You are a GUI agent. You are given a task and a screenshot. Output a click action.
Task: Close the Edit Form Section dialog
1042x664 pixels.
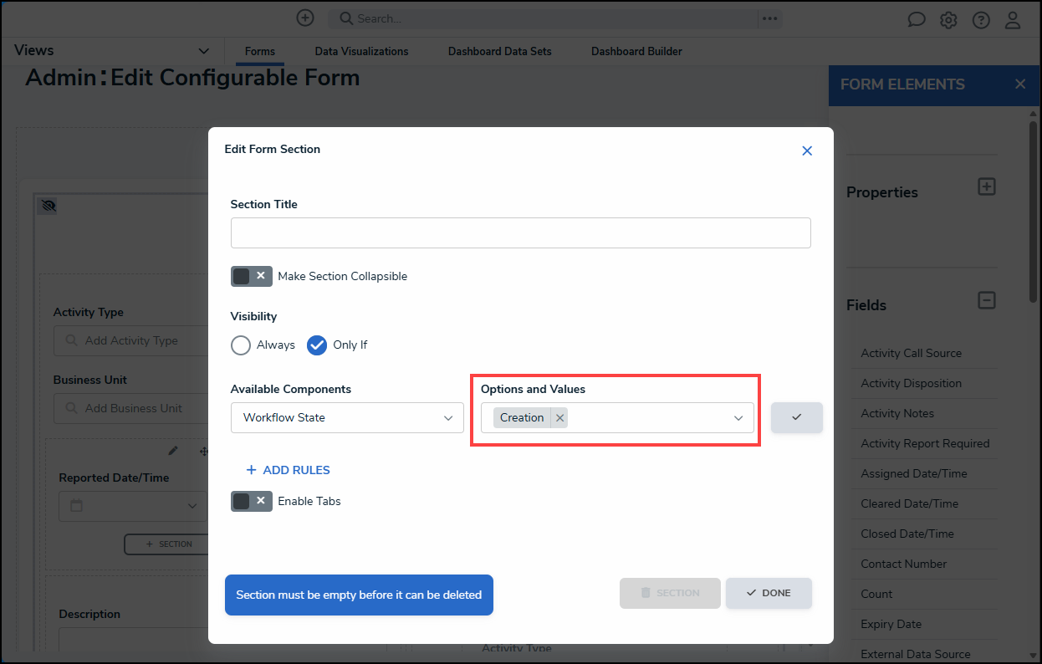(807, 151)
